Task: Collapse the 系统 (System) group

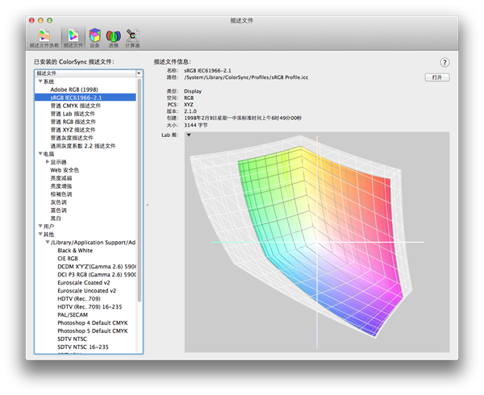Action: tap(40, 81)
